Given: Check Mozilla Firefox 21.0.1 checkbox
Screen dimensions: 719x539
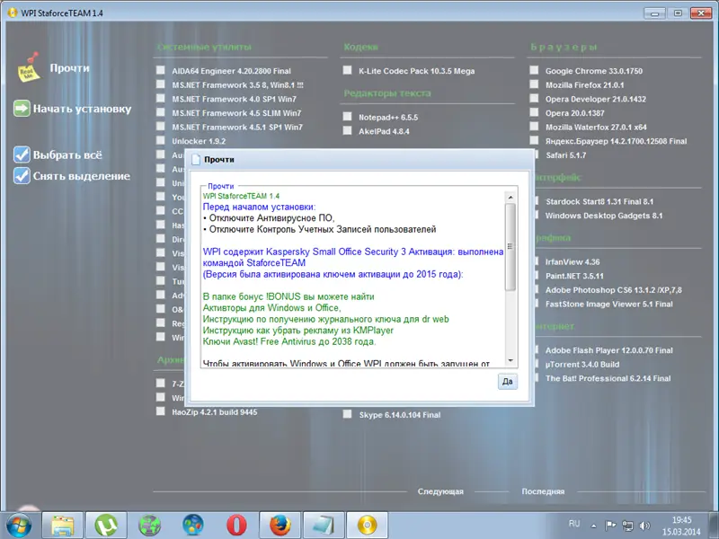Looking at the screenshot, I should pos(534,84).
